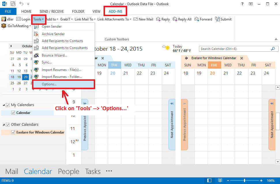Viewport: 280px width, 184px height.
Task: Adjust the zoom slider handle
Action: (245, 181)
